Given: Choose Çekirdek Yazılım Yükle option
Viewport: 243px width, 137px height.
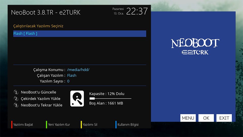Looking at the screenshot, I should click(x=40, y=99).
